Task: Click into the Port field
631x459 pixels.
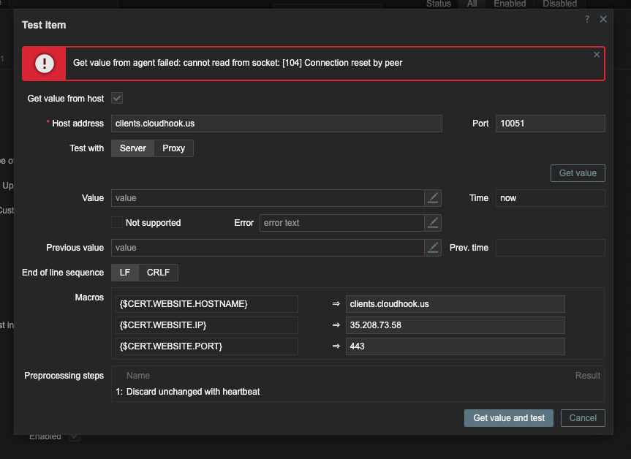Action: point(550,124)
